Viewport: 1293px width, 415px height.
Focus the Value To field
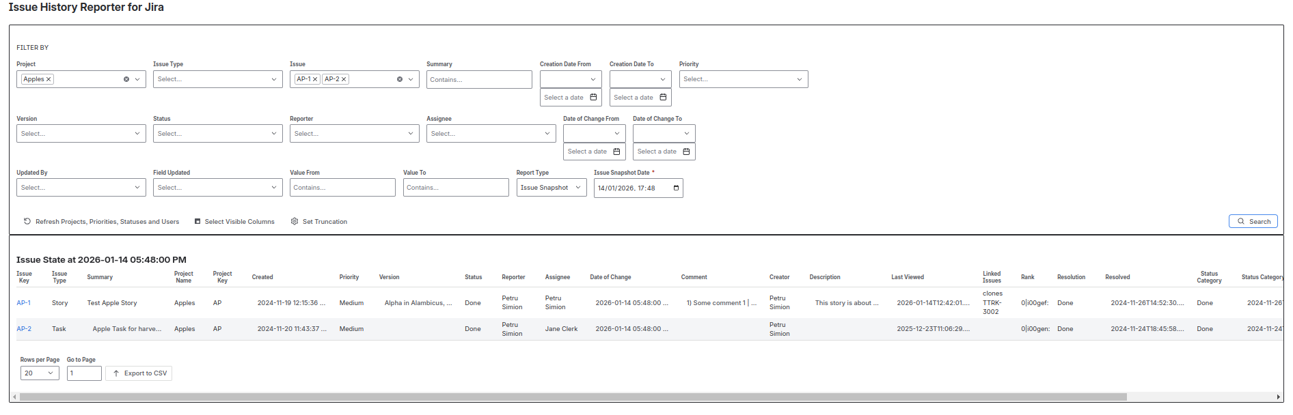click(x=456, y=188)
